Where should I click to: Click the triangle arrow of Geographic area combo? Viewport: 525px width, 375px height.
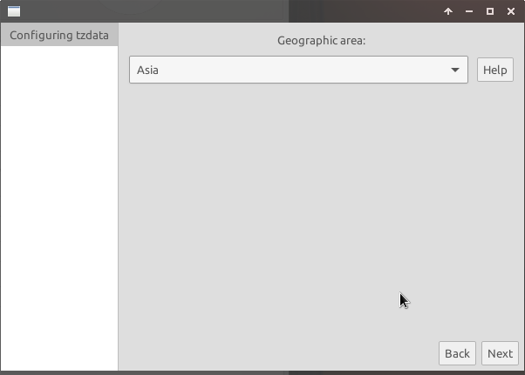(x=455, y=70)
